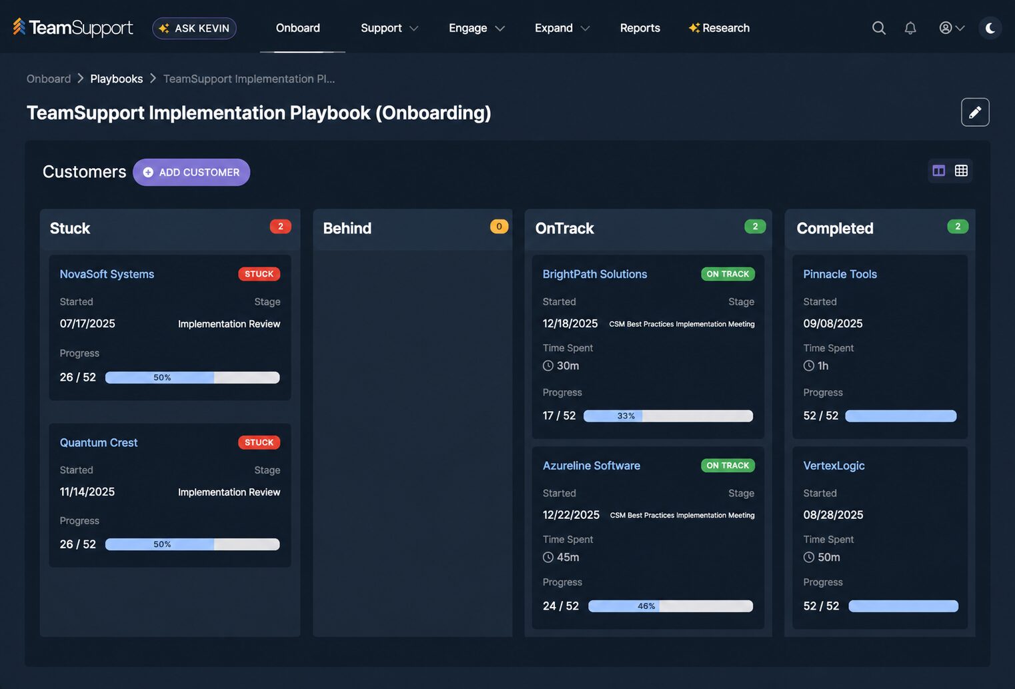Click ON TRACK badge on Azureline Software

click(x=728, y=466)
